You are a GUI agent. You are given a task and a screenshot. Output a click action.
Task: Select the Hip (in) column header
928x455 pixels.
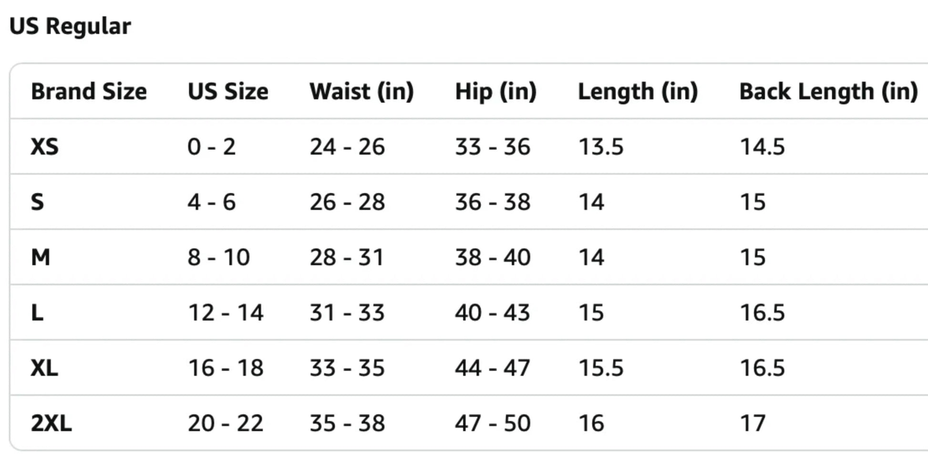[x=495, y=91]
